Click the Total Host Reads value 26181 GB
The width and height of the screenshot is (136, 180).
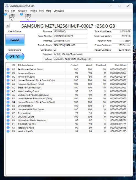tap(121, 31)
